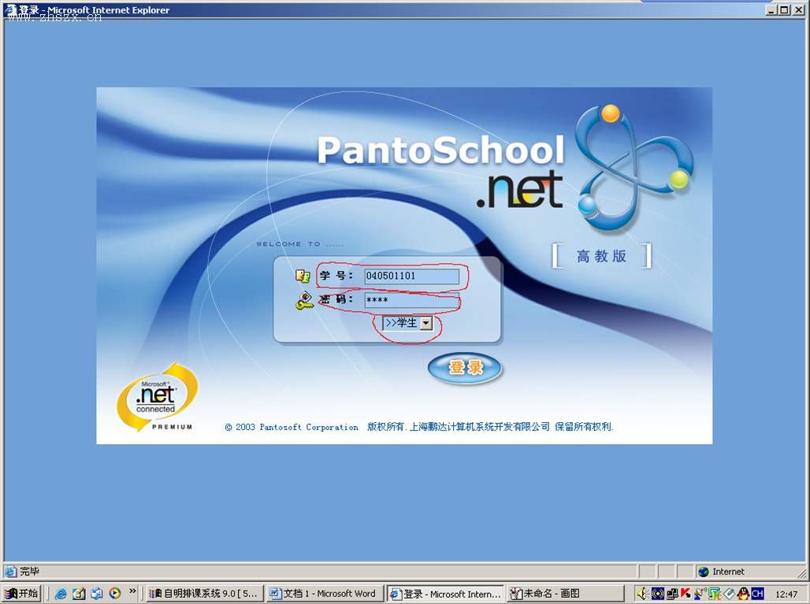Focus the 密码 password field
The width and height of the screenshot is (810, 604).
click(x=411, y=301)
